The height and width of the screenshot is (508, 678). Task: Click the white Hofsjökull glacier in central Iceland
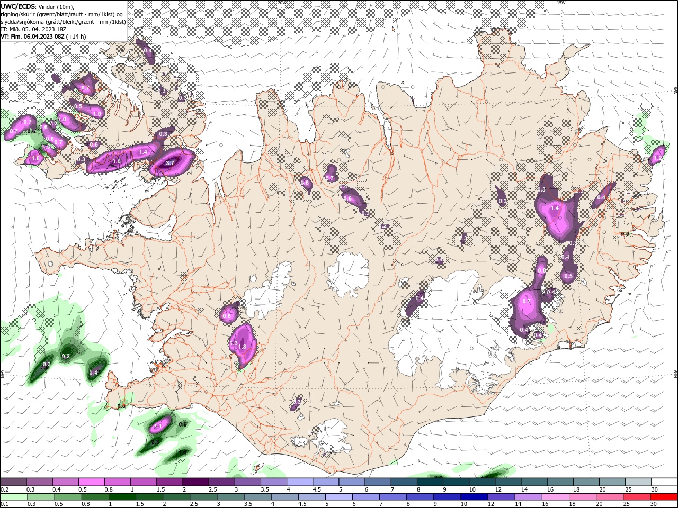pyautogui.click(x=348, y=274)
